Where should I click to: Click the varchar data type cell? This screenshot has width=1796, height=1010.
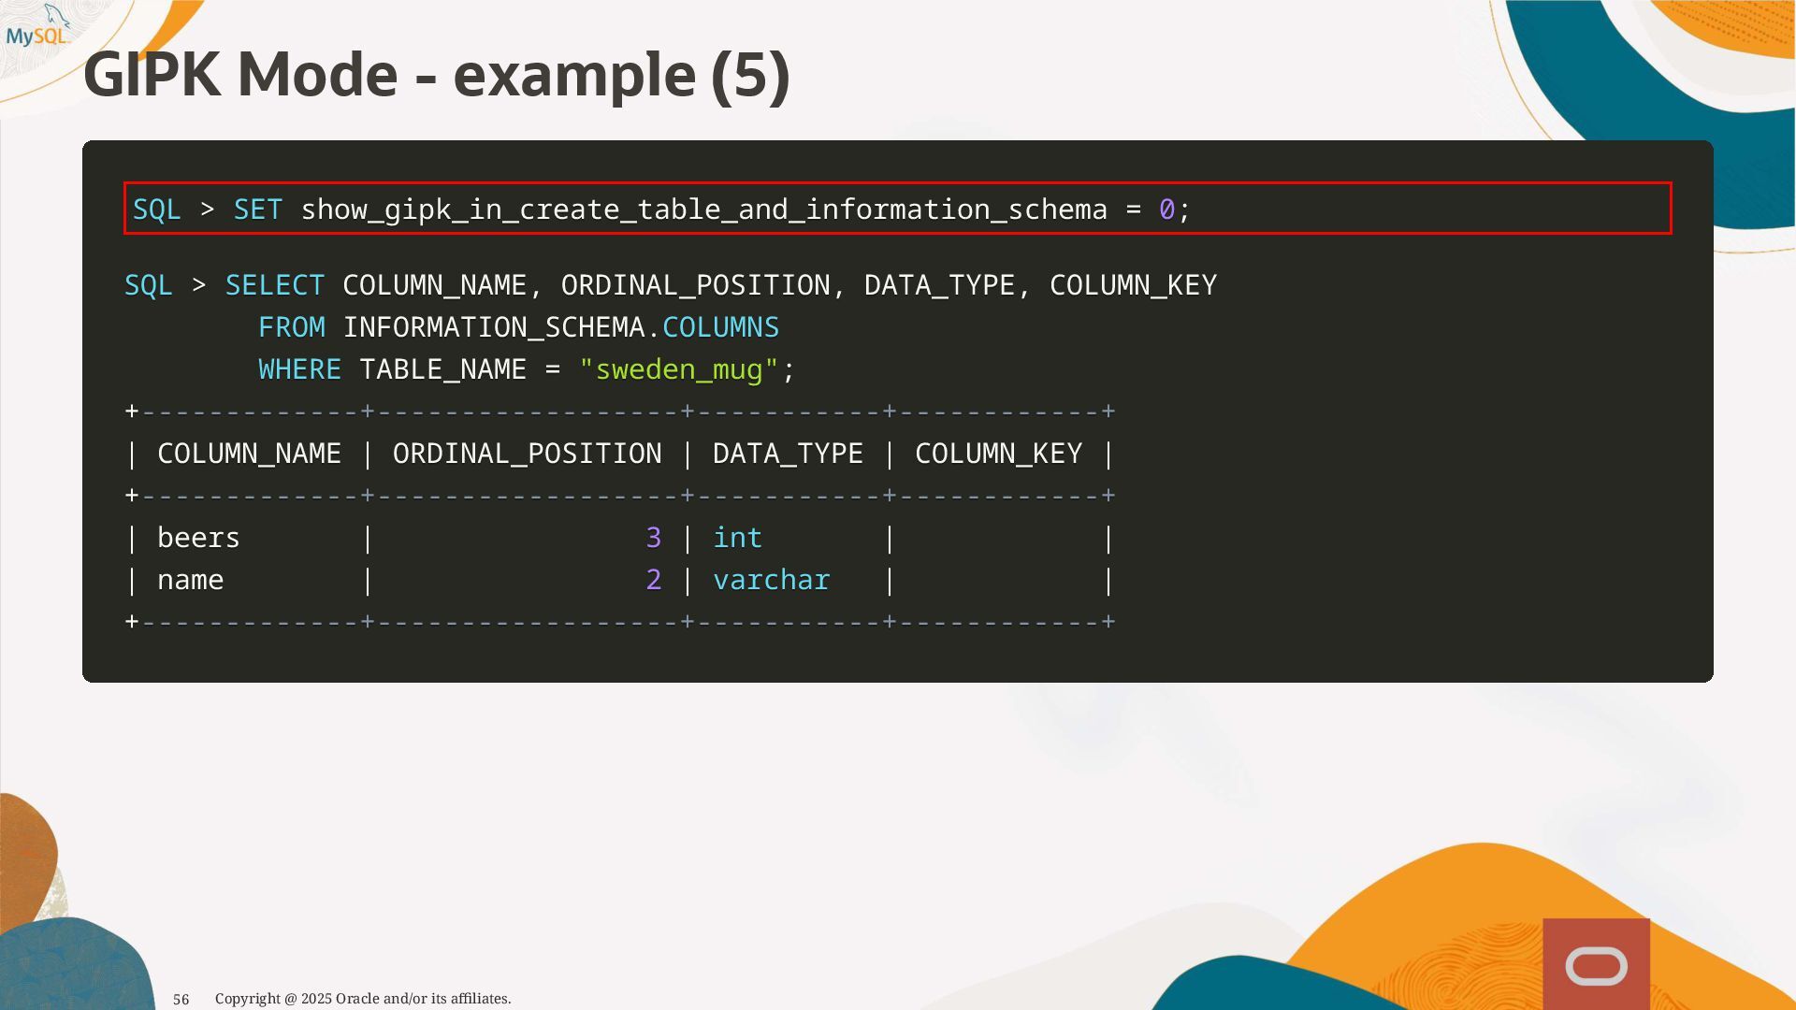point(771,580)
